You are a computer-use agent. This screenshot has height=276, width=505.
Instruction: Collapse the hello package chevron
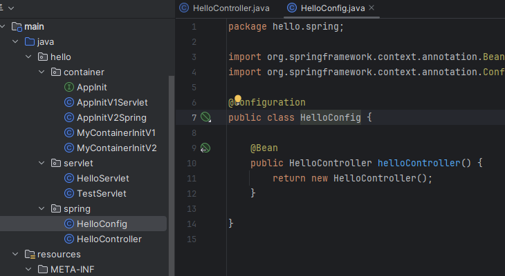click(x=28, y=57)
